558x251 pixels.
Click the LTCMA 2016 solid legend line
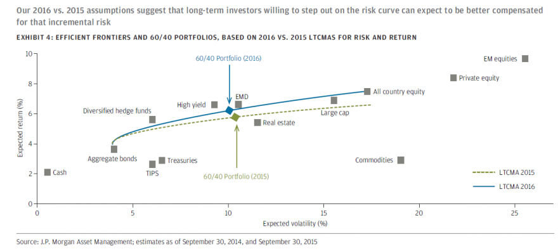(484, 186)
